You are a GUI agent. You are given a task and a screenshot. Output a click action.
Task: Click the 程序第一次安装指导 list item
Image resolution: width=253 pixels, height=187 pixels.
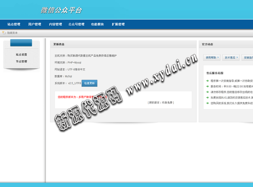(232, 81)
